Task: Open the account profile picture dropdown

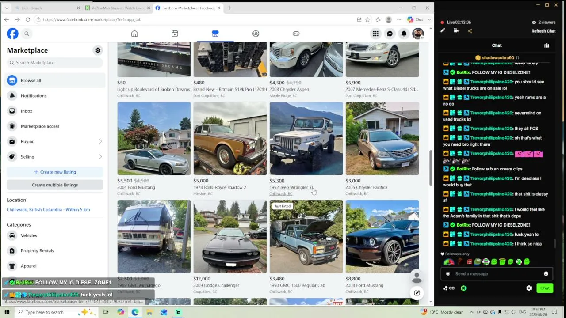Action: click(x=418, y=34)
